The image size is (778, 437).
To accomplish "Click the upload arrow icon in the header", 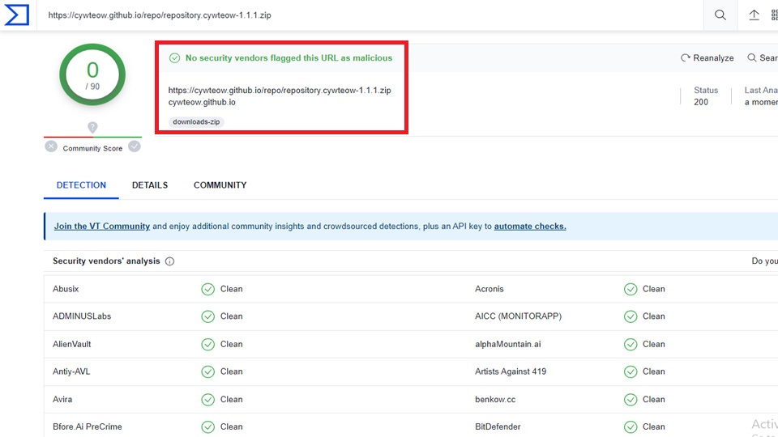I will 754,15.
